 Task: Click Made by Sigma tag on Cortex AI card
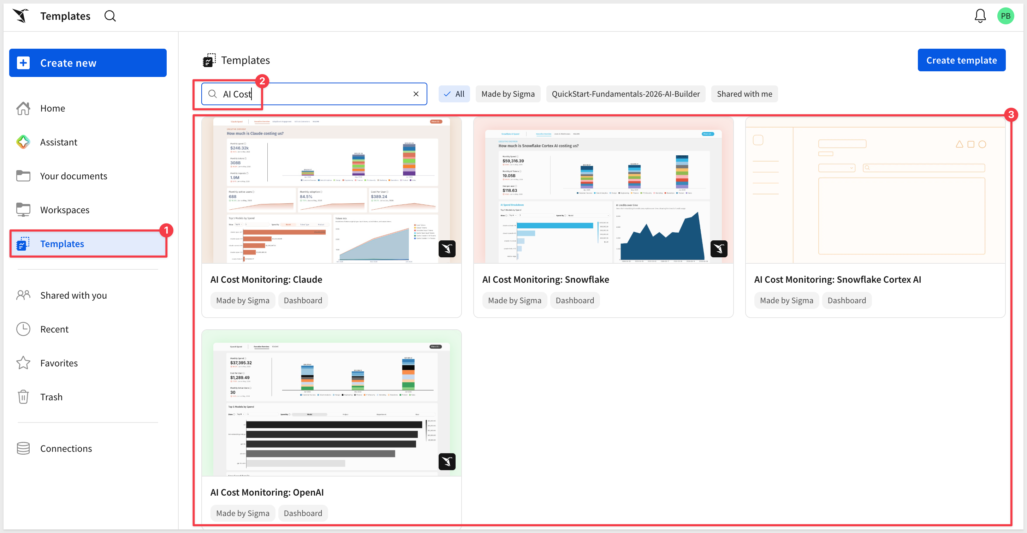(x=786, y=300)
